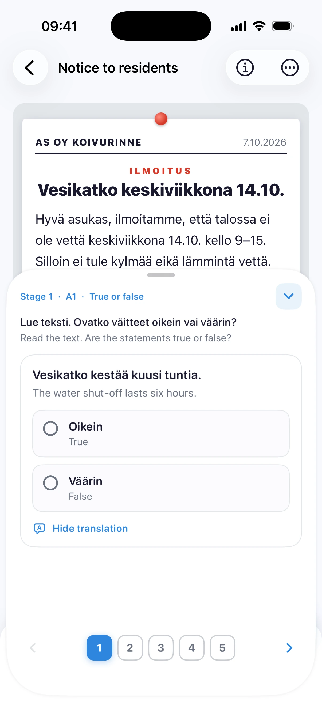Viewport: 322px width, 702px height.
Task: Open the more options ellipsis icon
Action: [x=290, y=67]
